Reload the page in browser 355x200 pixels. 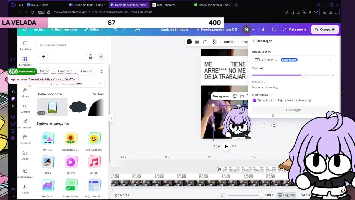coord(32,12)
